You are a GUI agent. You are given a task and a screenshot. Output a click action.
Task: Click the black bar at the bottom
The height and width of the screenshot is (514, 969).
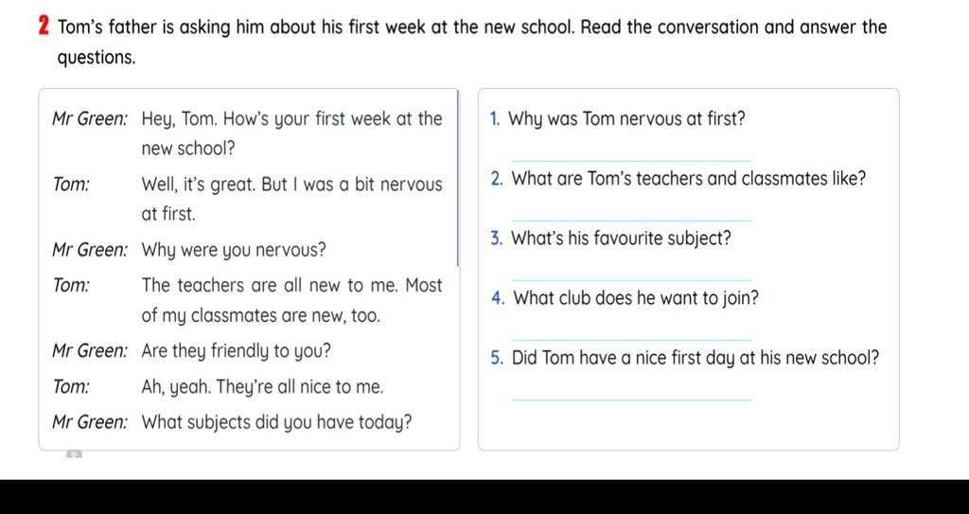[484, 497]
